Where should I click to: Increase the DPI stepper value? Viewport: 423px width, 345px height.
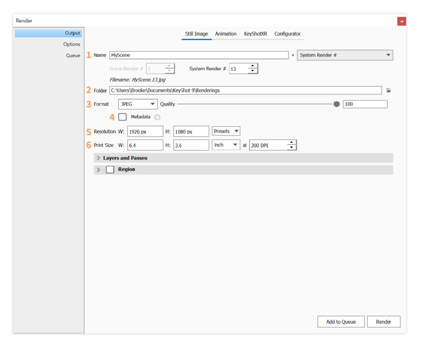coord(292,143)
